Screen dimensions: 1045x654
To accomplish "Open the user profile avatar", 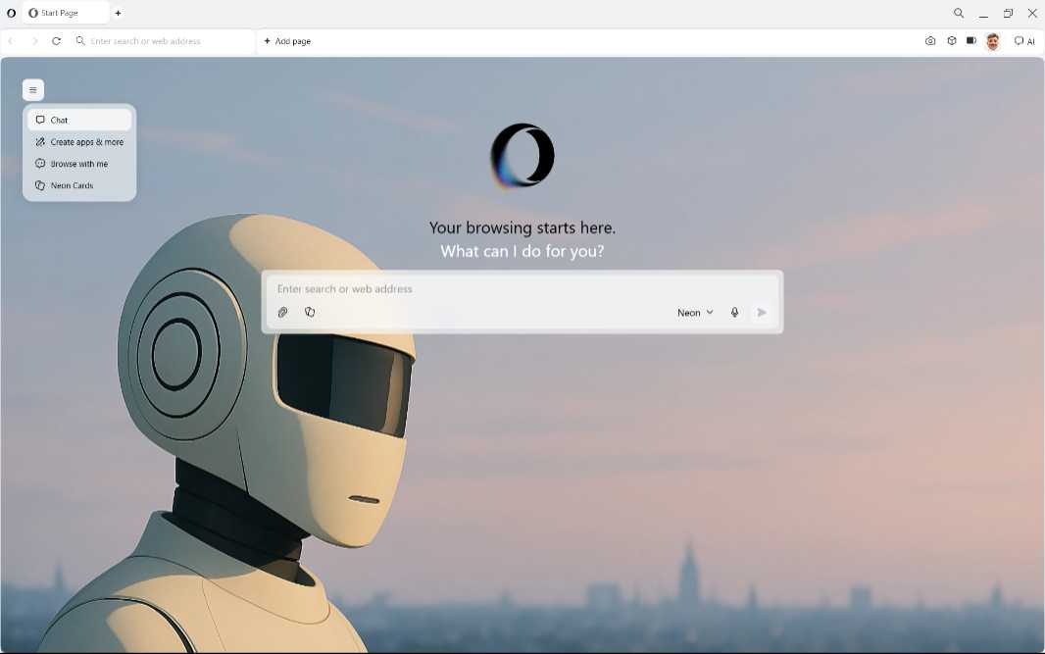I will tap(993, 41).
